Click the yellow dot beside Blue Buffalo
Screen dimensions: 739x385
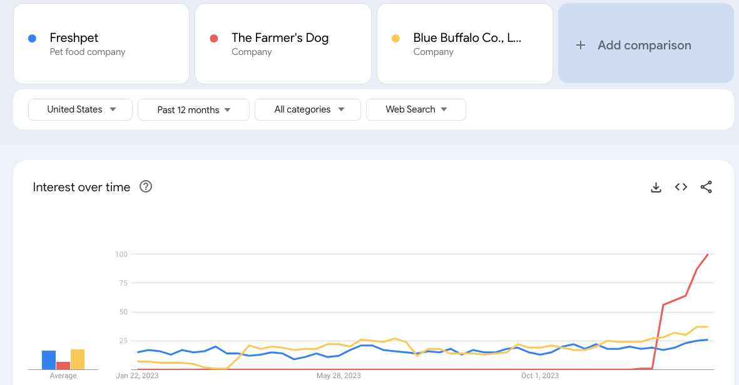[x=395, y=38]
